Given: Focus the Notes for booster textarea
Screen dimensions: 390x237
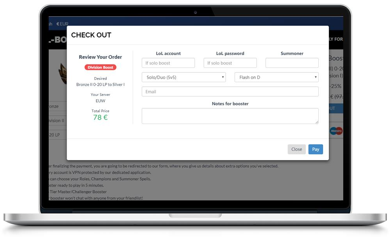Looking at the screenshot, I should point(230,116).
